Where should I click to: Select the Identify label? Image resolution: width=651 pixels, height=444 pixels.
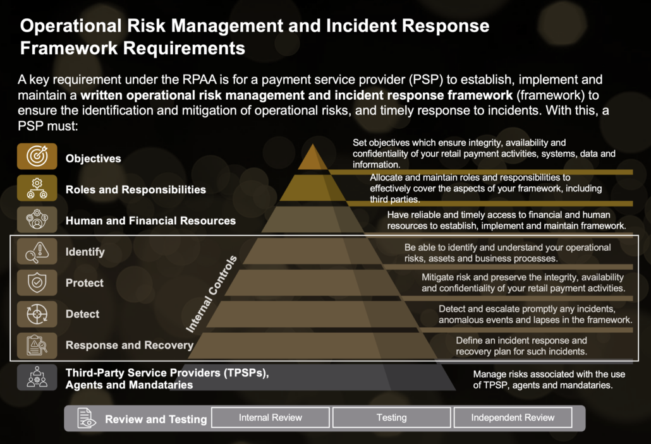85,252
